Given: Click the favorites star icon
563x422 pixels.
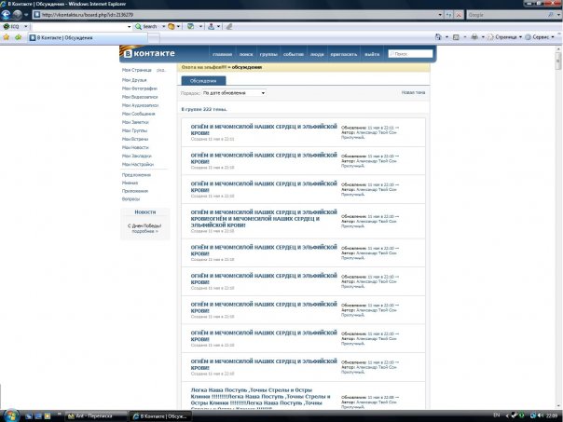Looking at the screenshot, I should click(7, 37).
